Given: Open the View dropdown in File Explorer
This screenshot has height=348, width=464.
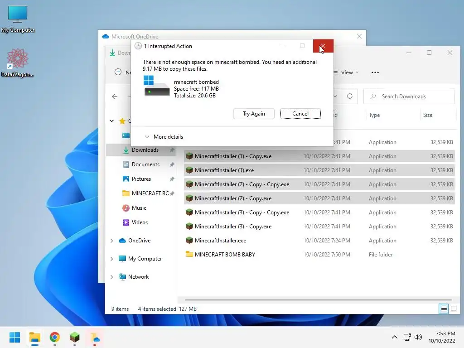Looking at the screenshot, I should click(x=346, y=72).
